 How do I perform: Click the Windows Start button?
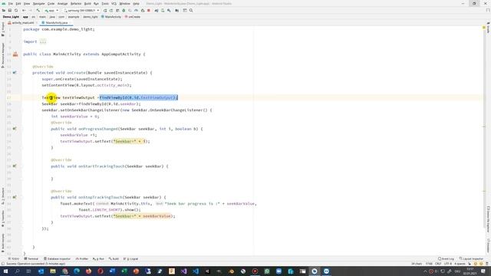pos(5,271)
